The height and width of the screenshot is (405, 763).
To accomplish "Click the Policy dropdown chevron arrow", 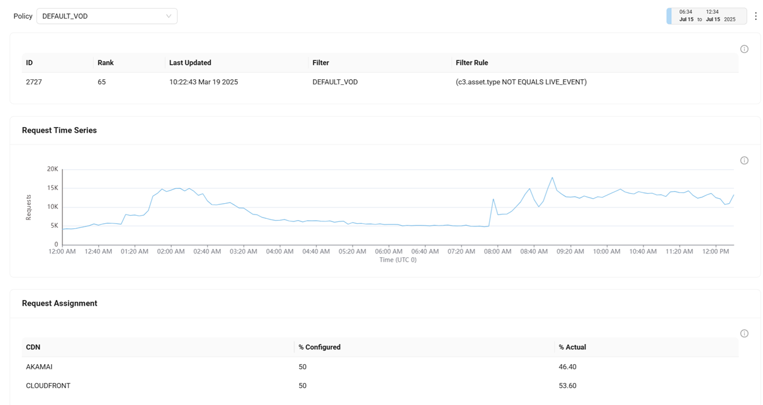I will (169, 16).
